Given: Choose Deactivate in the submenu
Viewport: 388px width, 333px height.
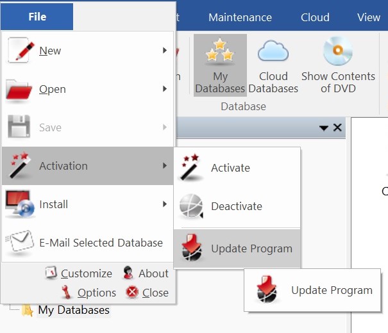Looking at the screenshot, I should 236,206.
